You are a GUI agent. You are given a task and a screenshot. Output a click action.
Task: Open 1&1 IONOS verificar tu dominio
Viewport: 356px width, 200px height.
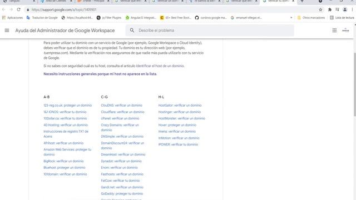click(65, 112)
